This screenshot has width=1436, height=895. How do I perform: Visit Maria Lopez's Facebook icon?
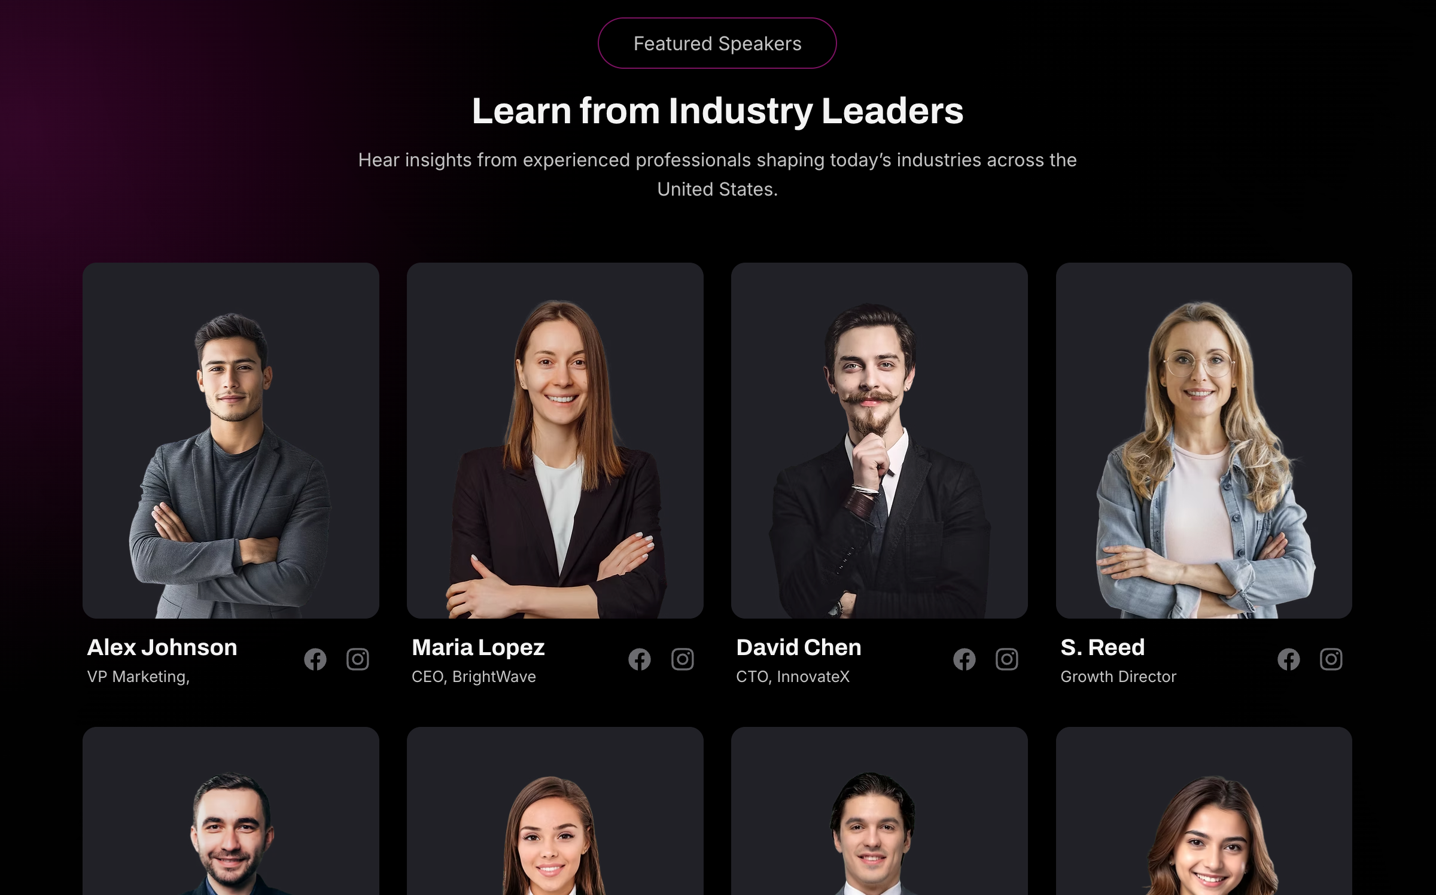pyautogui.click(x=640, y=659)
